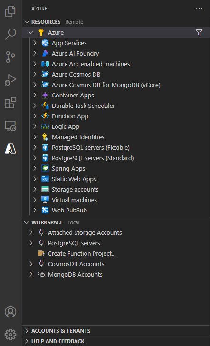Select the Virtual machines label
Image resolution: width=210 pixels, height=346 pixels.
(x=74, y=200)
